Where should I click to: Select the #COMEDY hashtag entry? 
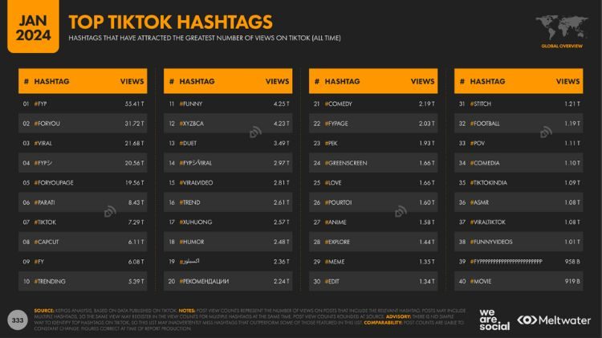click(x=338, y=104)
